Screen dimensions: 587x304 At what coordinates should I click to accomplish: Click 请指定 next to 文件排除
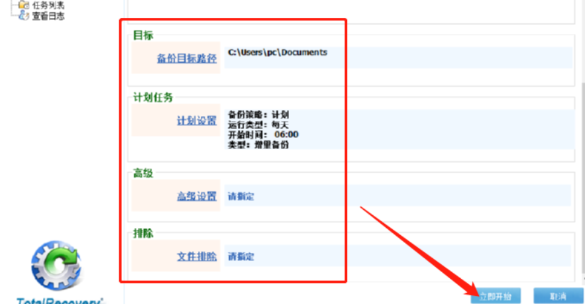[241, 257]
